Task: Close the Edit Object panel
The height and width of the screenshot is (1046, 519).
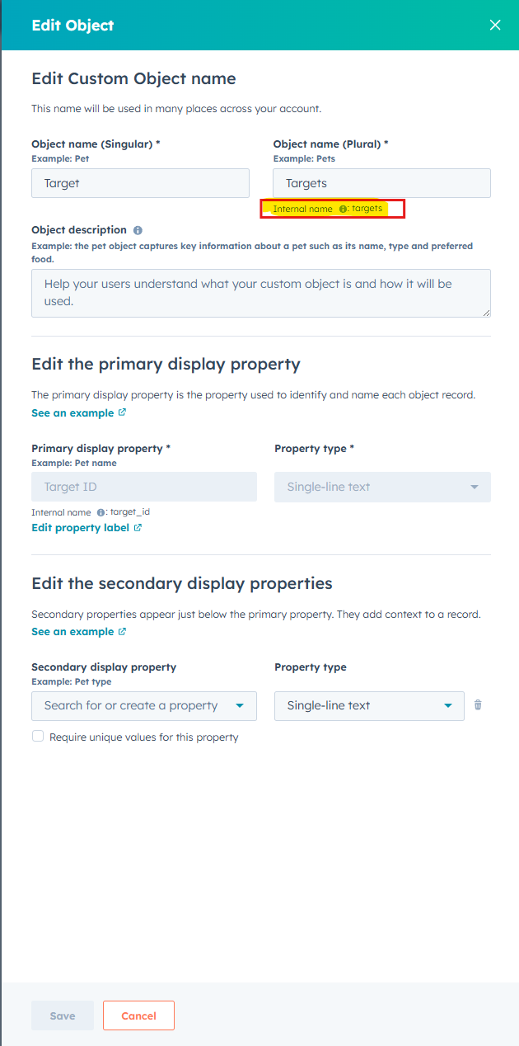Action: tap(494, 25)
